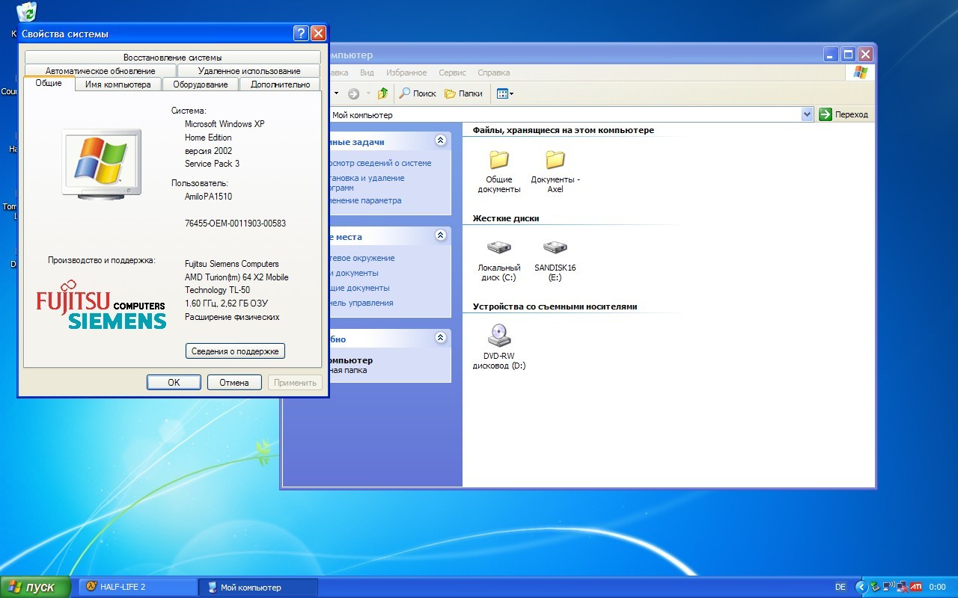Click the Пуск start button
The image size is (958, 598).
pos(35,587)
